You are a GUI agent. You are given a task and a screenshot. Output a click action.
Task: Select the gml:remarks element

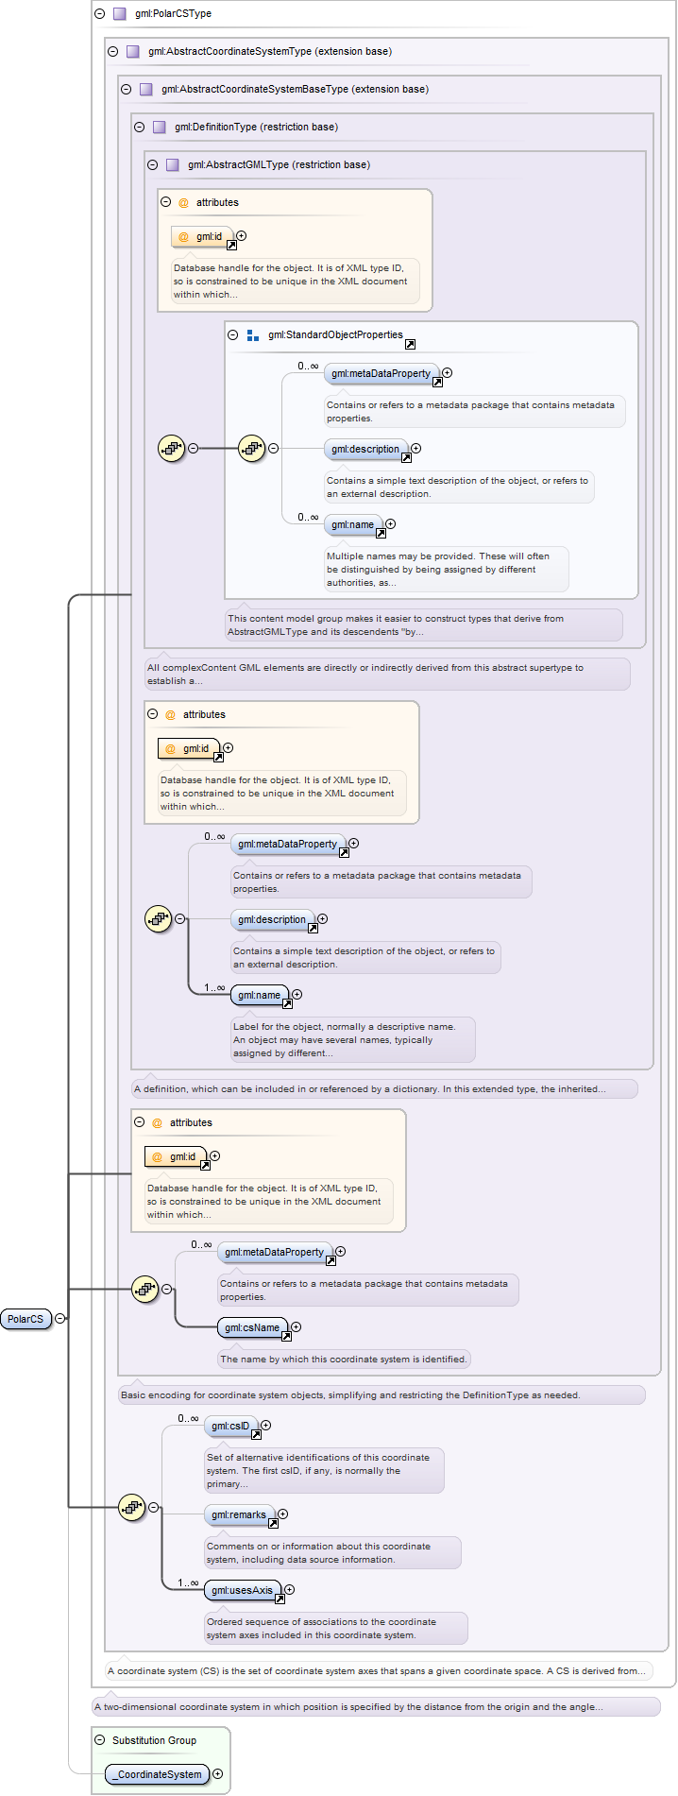pos(240,1515)
